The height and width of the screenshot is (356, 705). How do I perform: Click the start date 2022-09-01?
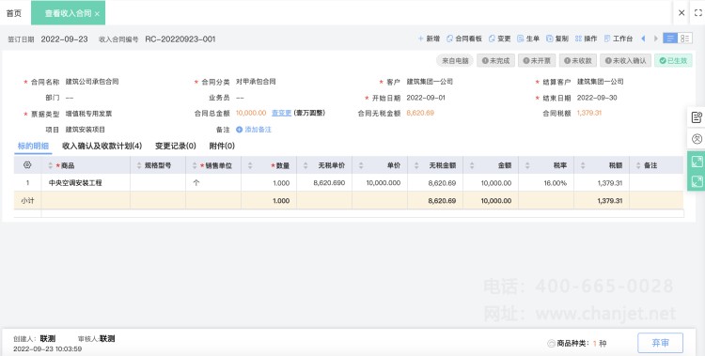(x=426, y=98)
